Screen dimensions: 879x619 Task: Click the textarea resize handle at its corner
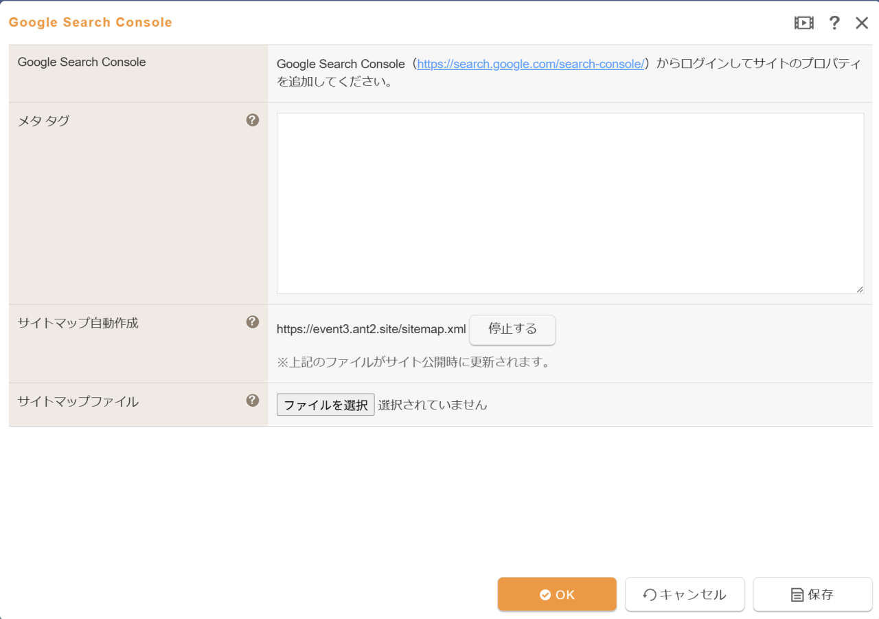(x=860, y=289)
